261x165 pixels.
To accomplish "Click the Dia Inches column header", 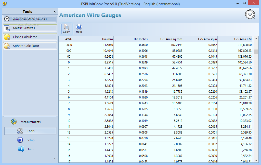I will 131,39.
